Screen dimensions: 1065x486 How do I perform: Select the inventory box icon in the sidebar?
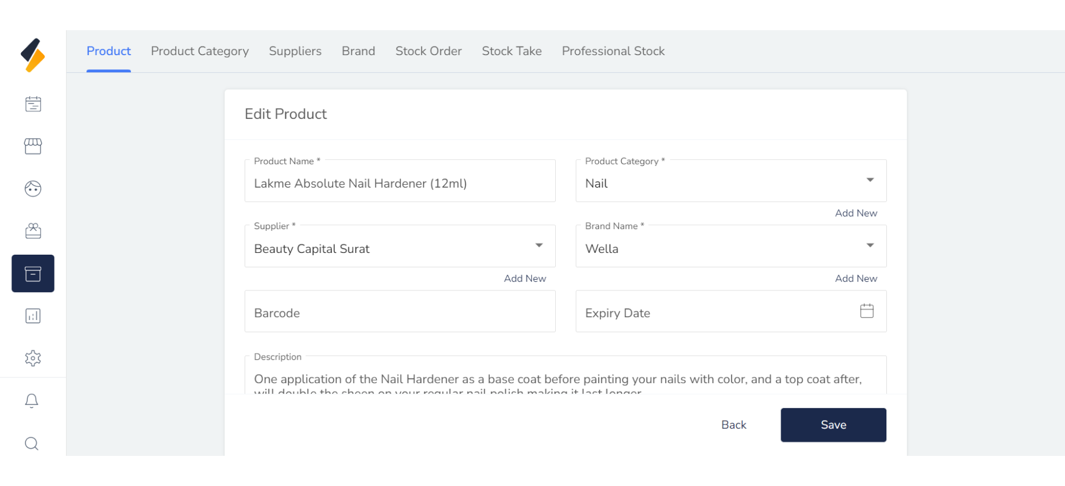(x=33, y=273)
